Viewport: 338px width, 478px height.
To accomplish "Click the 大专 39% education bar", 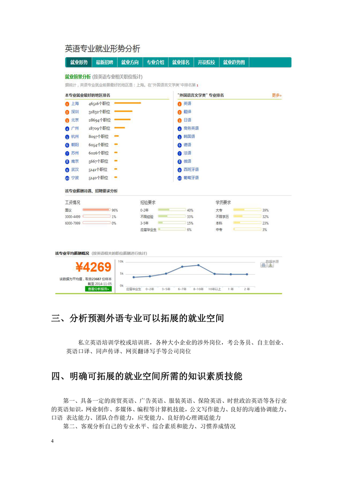I will pos(248,210).
